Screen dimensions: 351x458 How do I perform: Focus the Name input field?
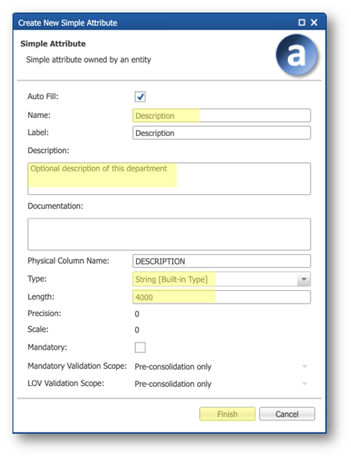[x=222, y=115]
